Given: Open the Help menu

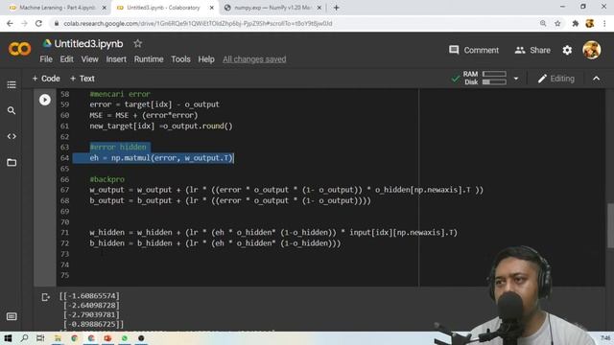Looking at the screenshot, I should coord(206,59).
